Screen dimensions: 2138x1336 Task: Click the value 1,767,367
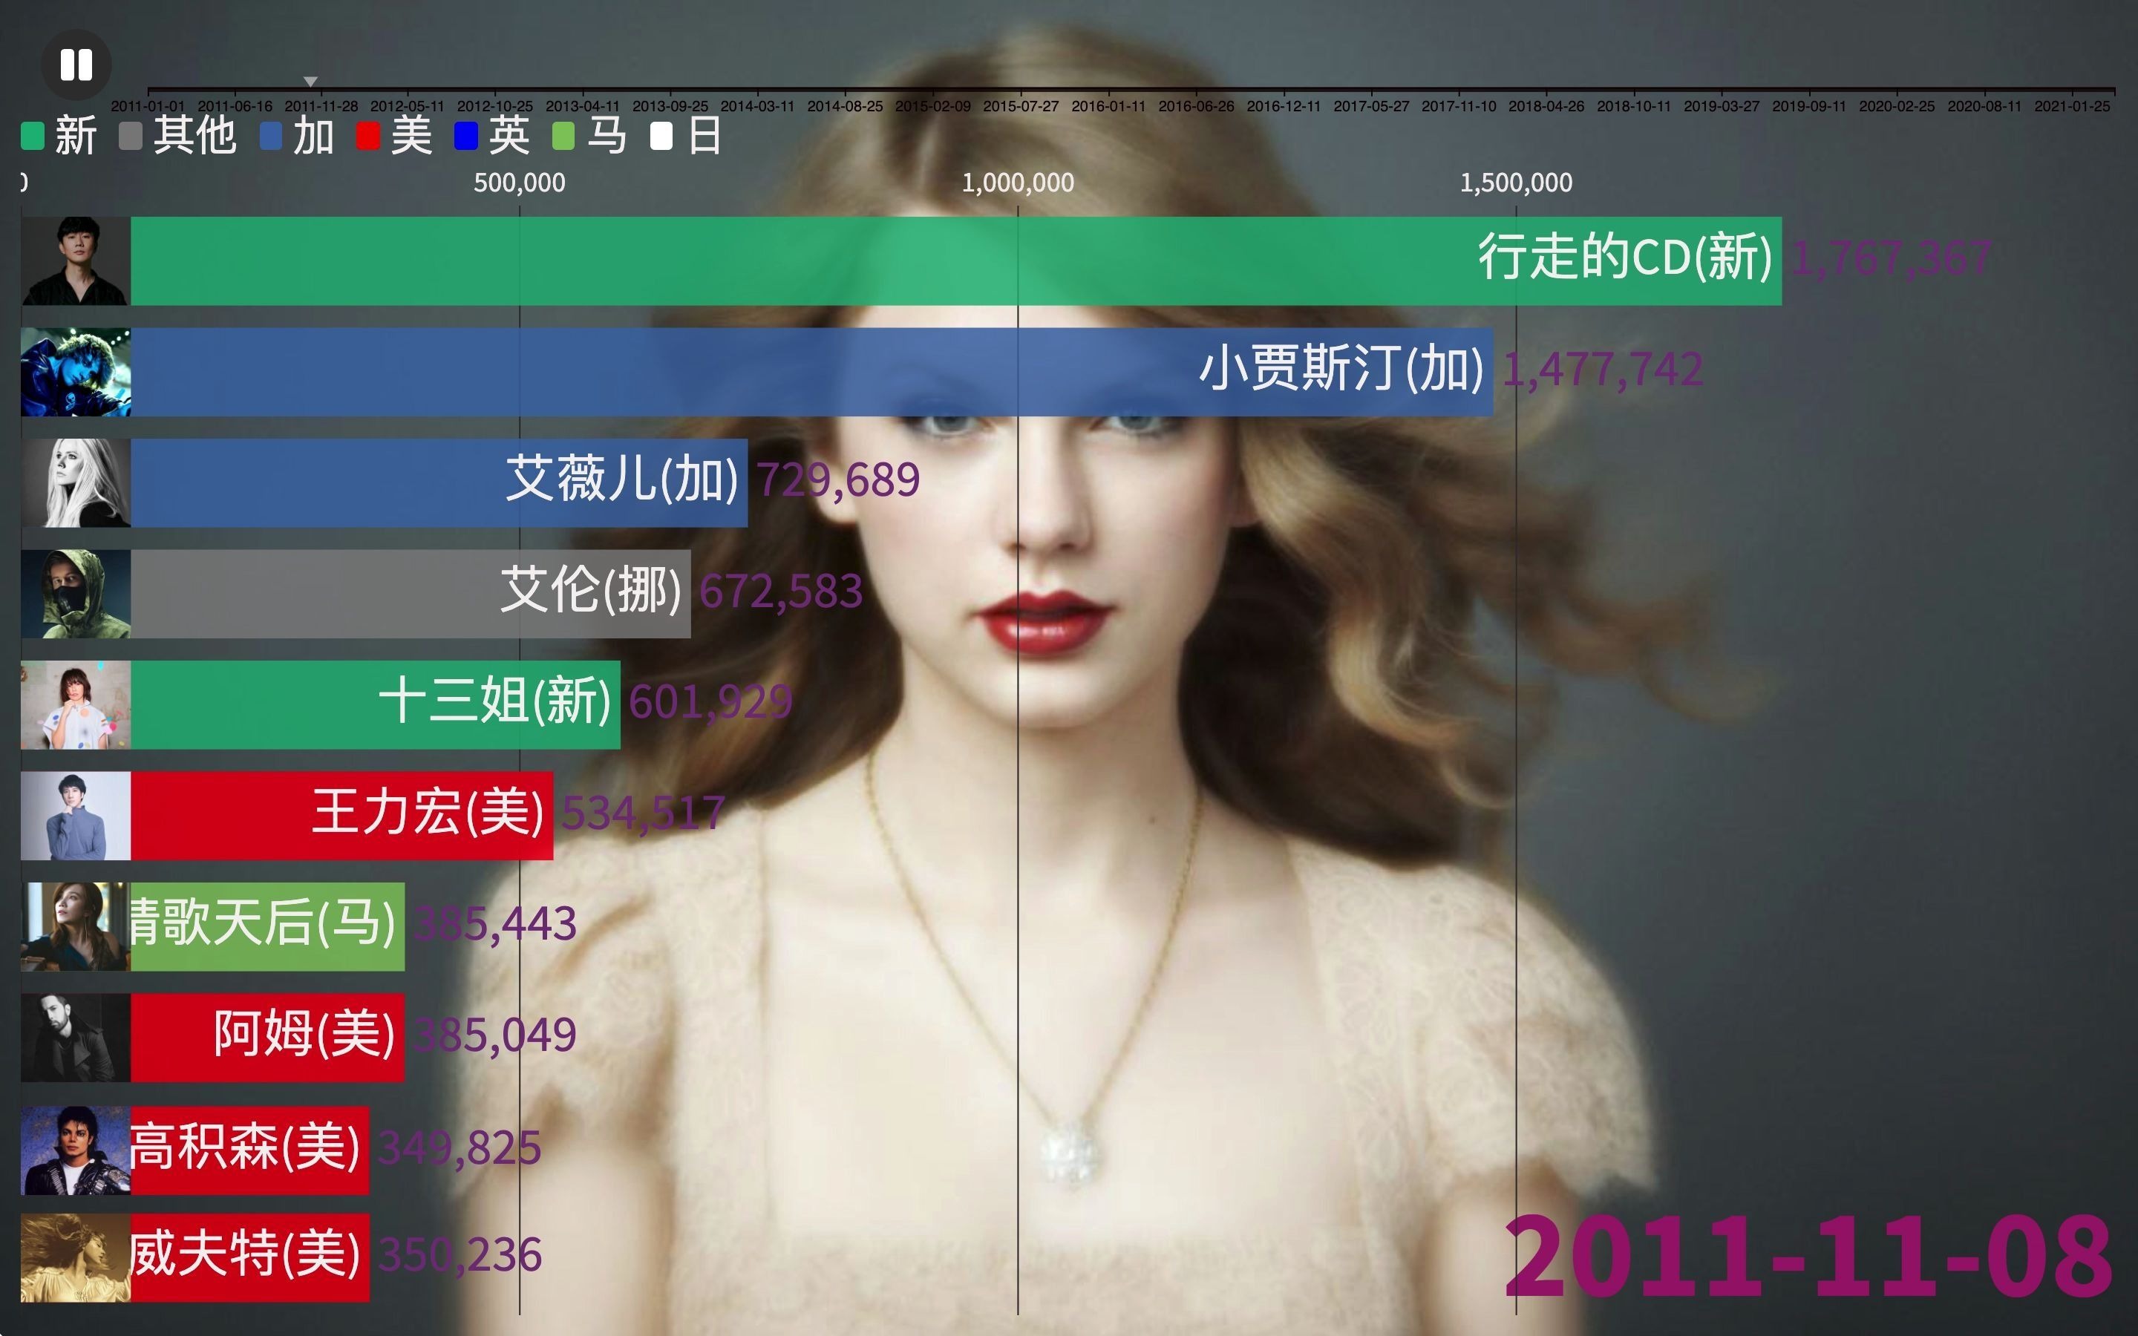[x=1891, y=259]
